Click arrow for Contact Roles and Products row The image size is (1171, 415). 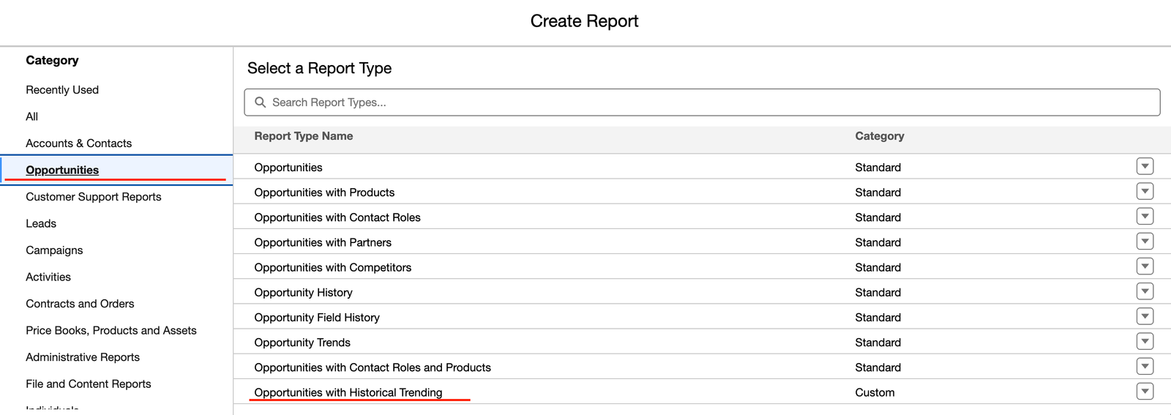click(1145, 367)
